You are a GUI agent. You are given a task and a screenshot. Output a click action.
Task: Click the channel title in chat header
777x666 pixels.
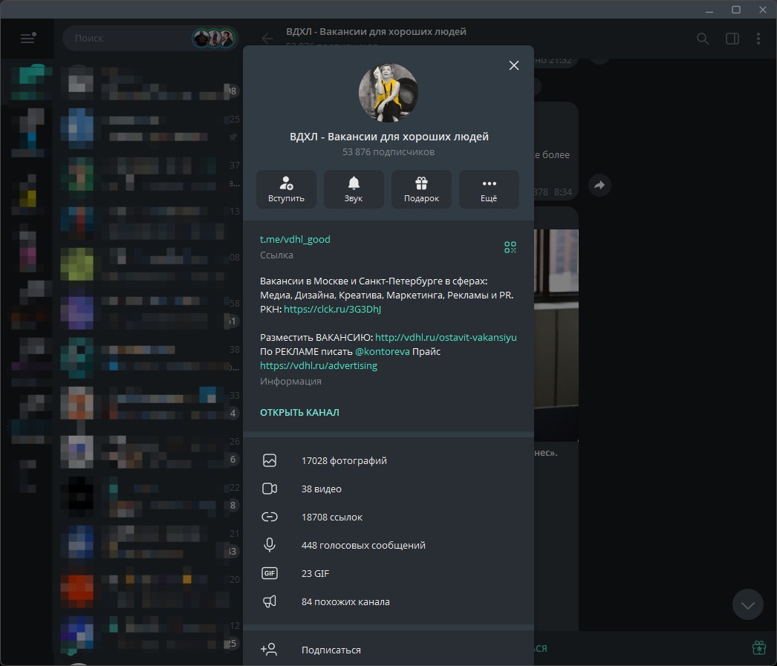(376, 32)
